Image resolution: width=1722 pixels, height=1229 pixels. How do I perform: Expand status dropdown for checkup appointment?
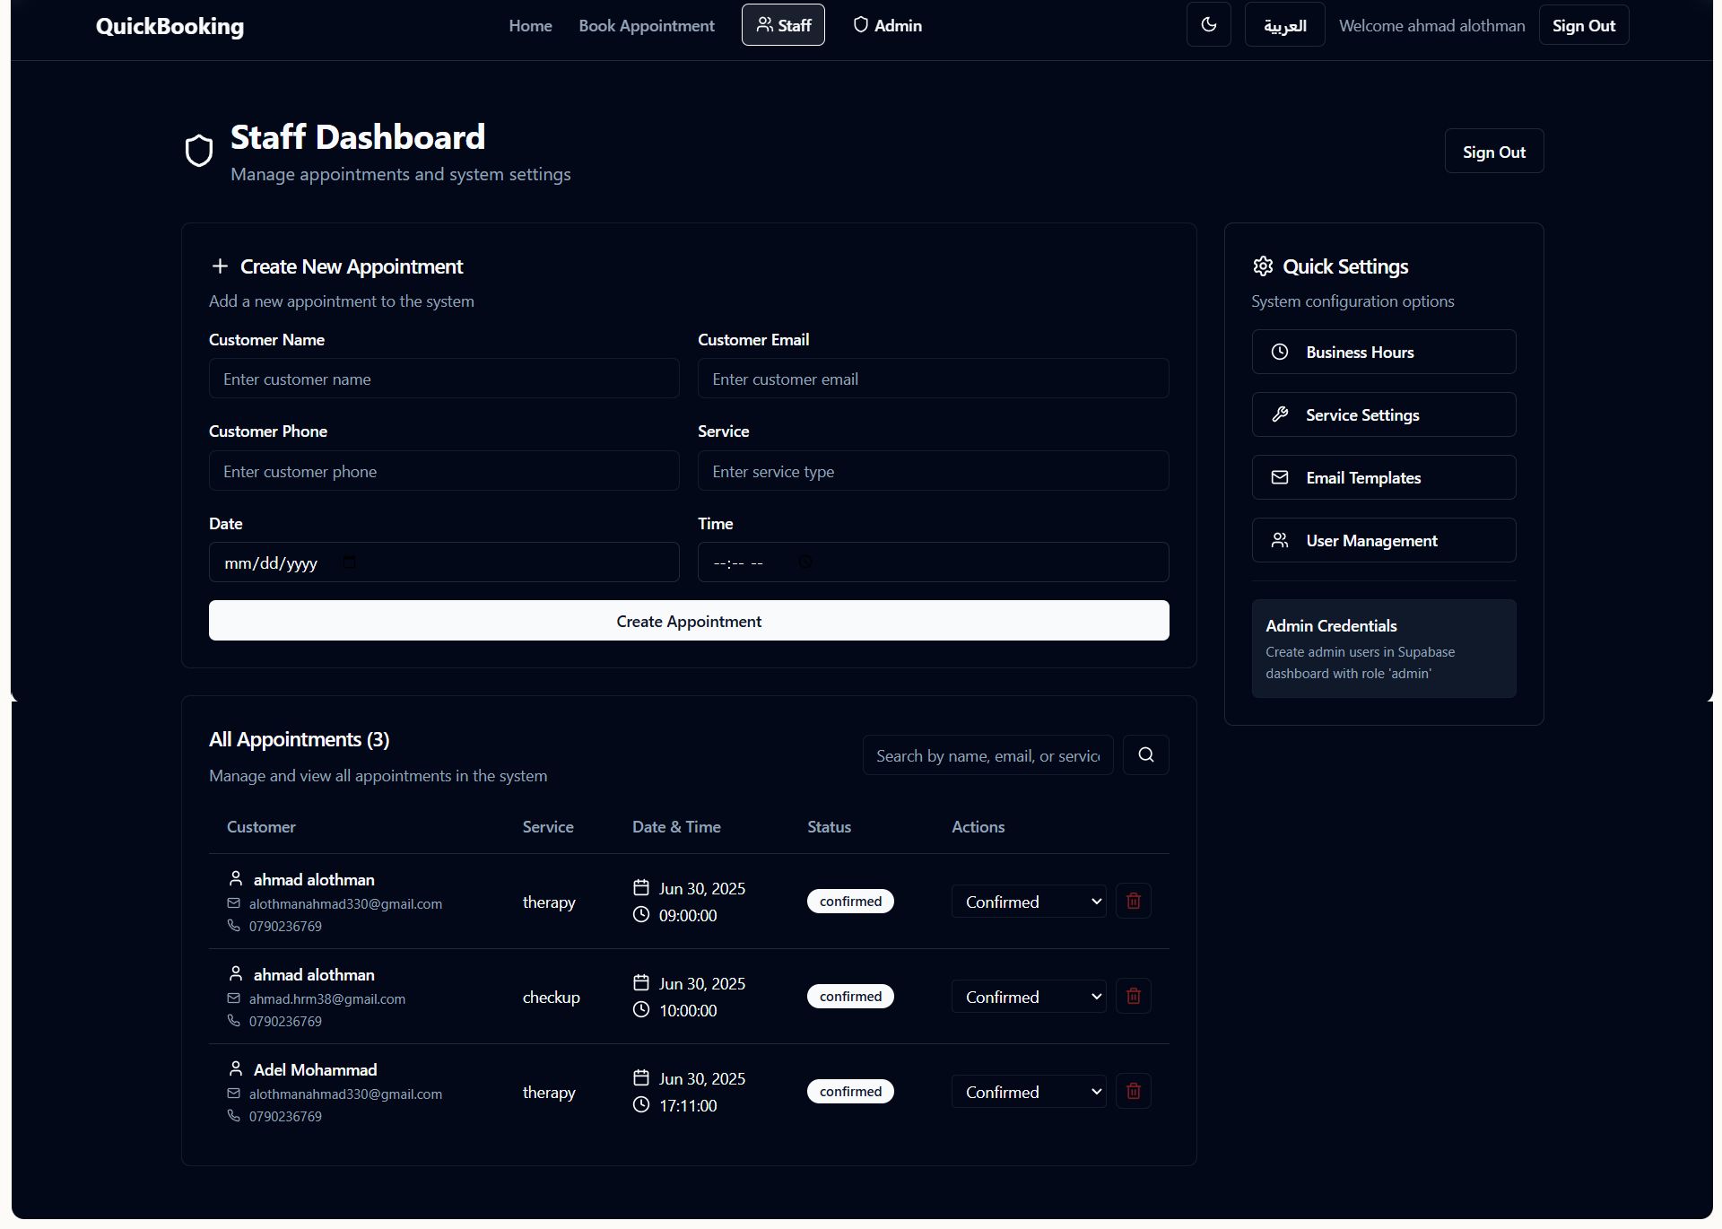tap(1028, 997)
